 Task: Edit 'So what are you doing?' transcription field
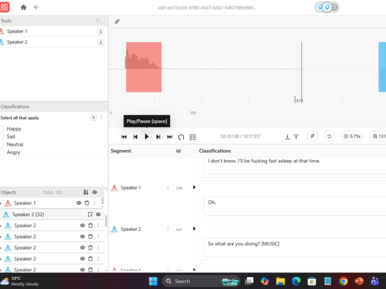pos(295,247)
